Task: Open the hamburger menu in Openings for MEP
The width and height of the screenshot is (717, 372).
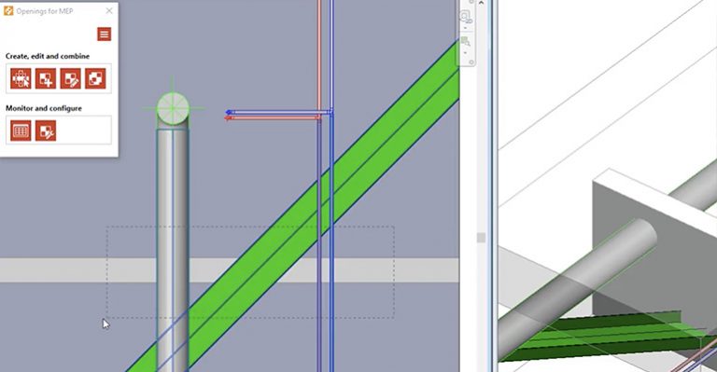Action: (x=105, y=34)
